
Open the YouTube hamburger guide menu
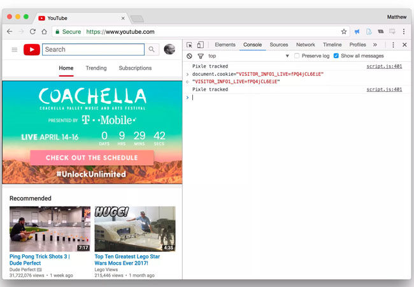(x=14, y=49)
